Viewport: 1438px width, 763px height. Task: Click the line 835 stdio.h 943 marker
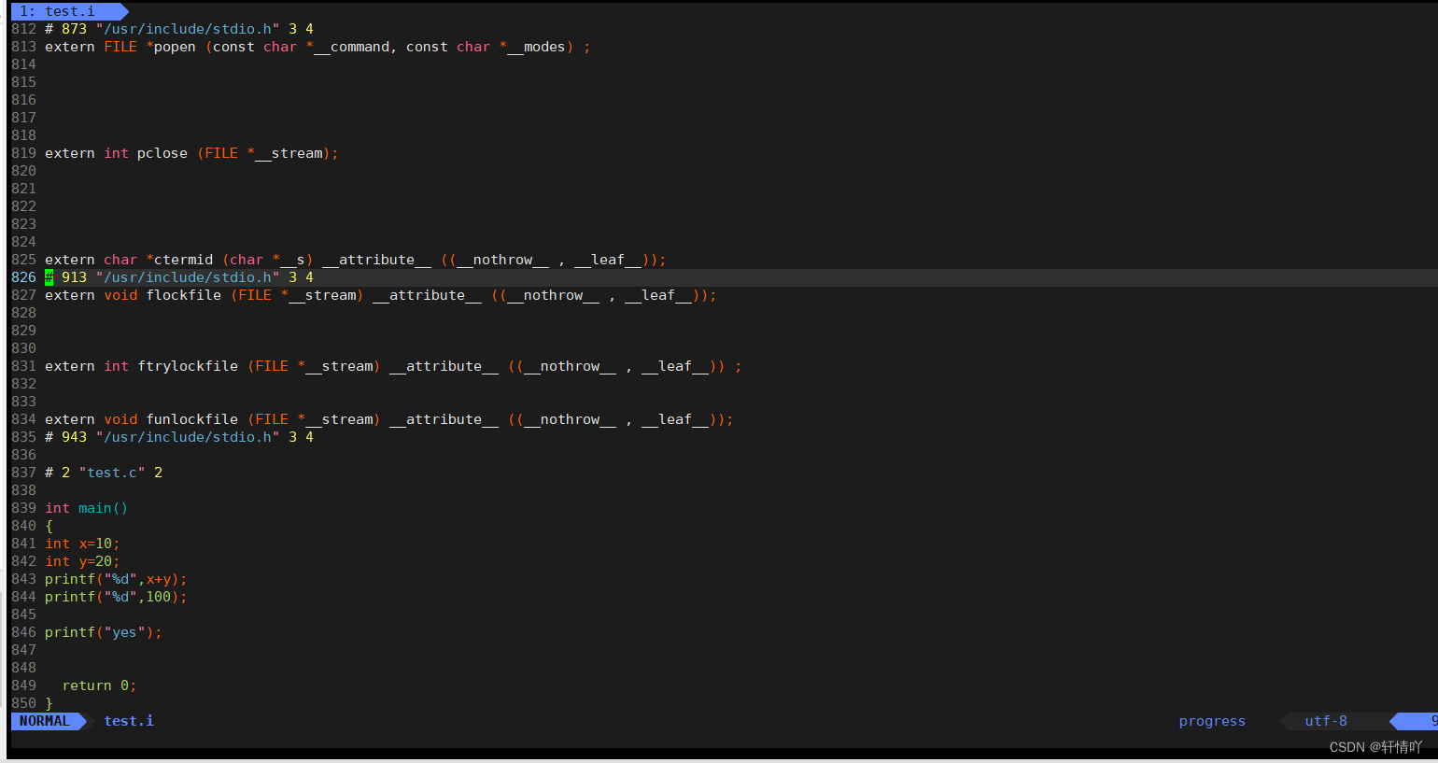pyautogui.click(x=179, y=437)
